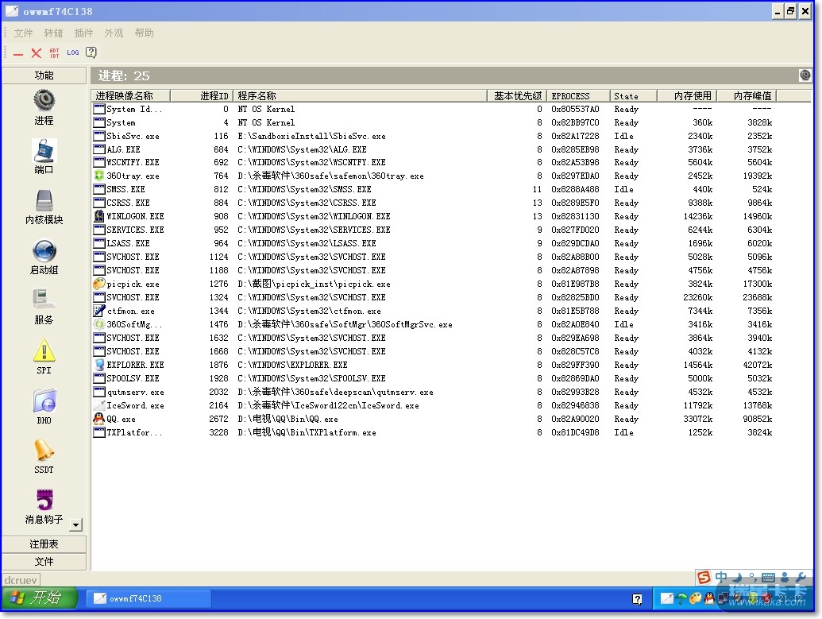The width and height of the screenshot is (822, 619).
Task: Sort by 进程映像名称 column header
Action: click(131, 96)
